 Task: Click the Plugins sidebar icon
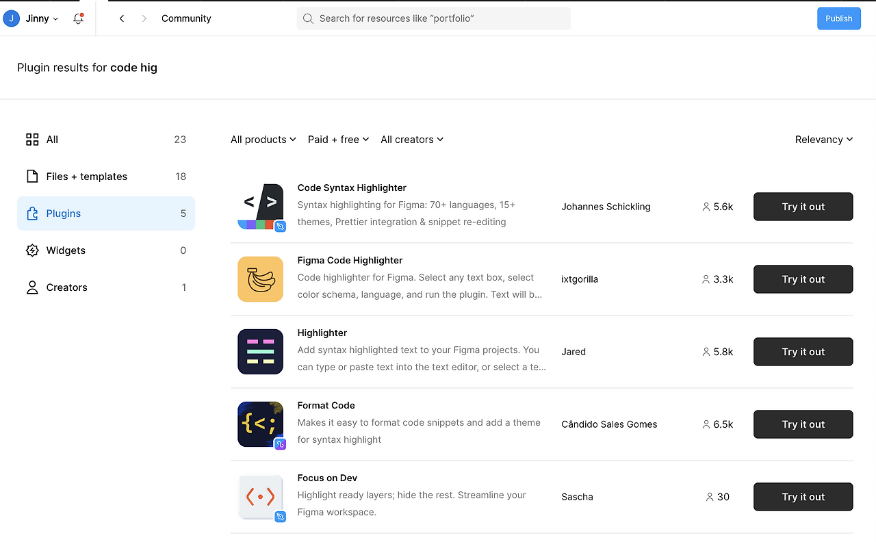pos(32,214)
